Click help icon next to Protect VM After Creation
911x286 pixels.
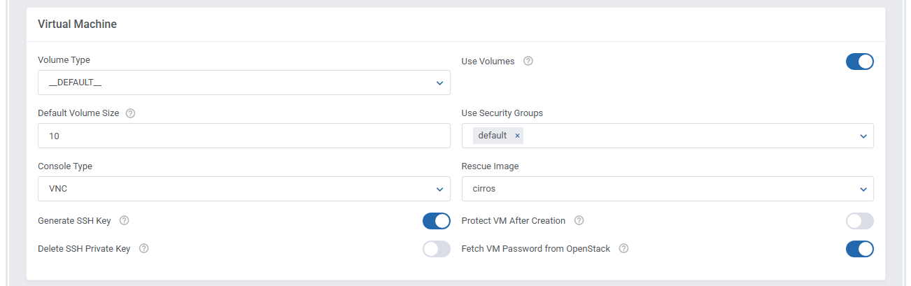(579, 221)
